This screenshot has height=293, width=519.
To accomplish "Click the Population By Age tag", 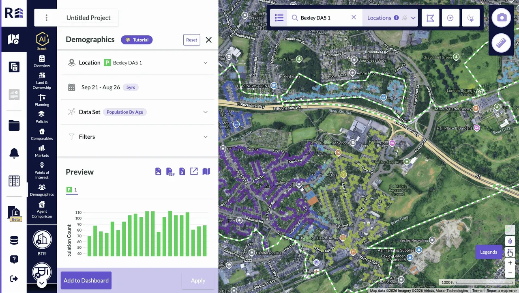I will point(124,112).
